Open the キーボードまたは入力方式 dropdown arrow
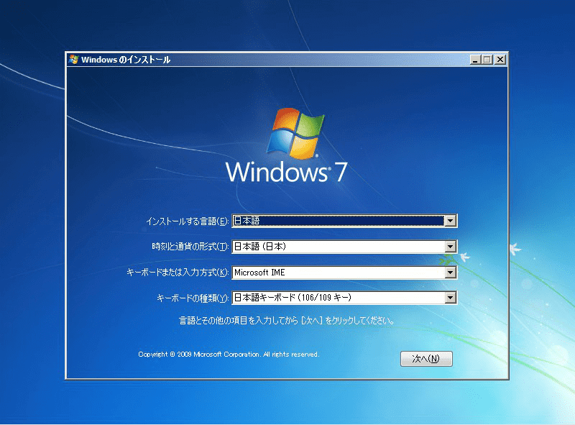 [451, 273]
